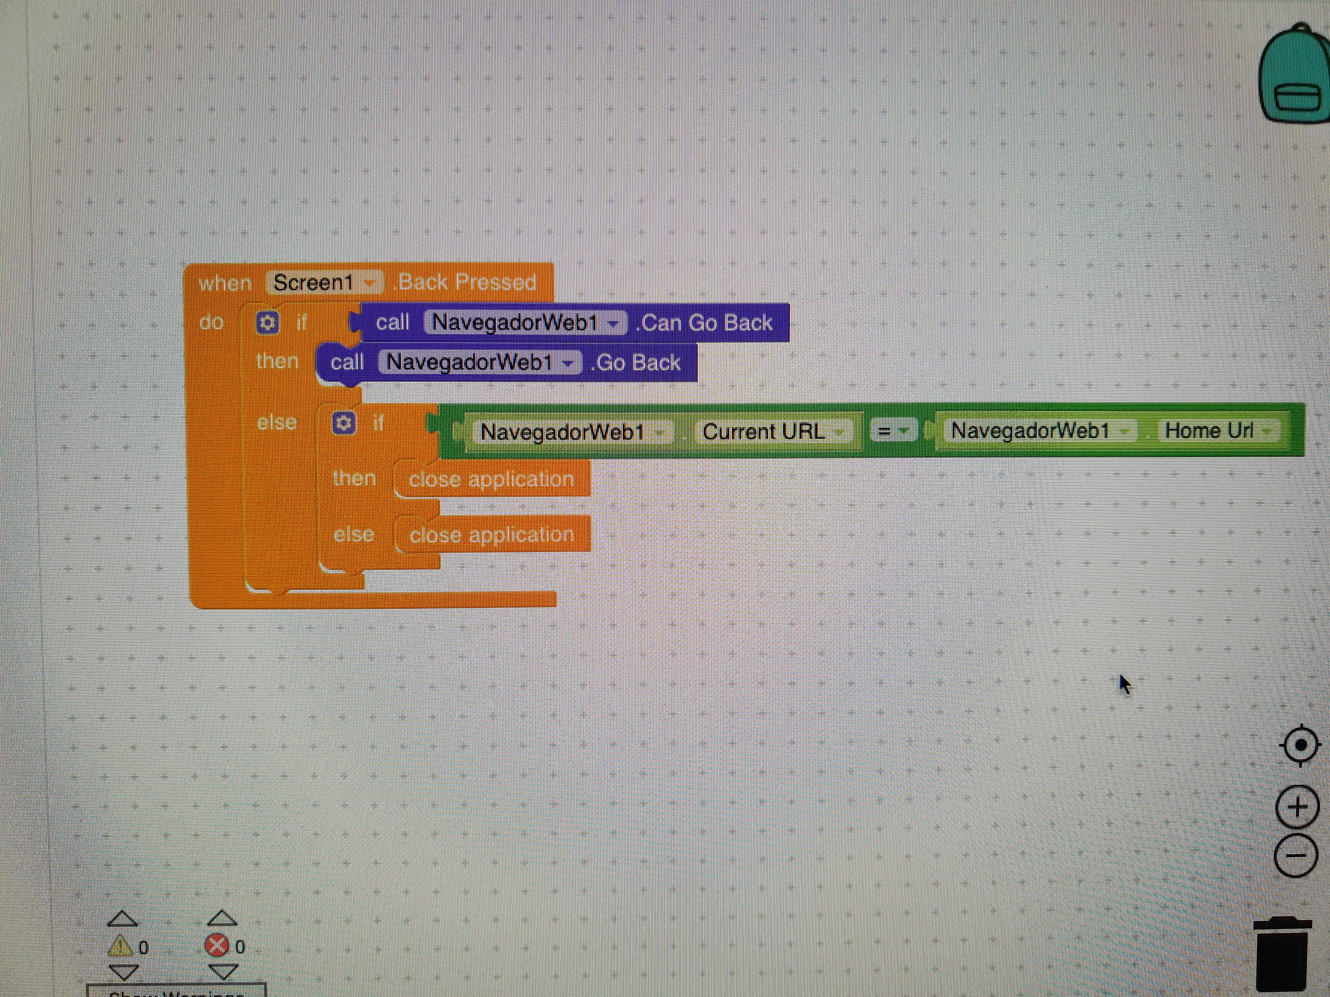The width and height of the screenshot is (1330, 997).
Task: Click the Show Warnings button
Action: point(176,991)
